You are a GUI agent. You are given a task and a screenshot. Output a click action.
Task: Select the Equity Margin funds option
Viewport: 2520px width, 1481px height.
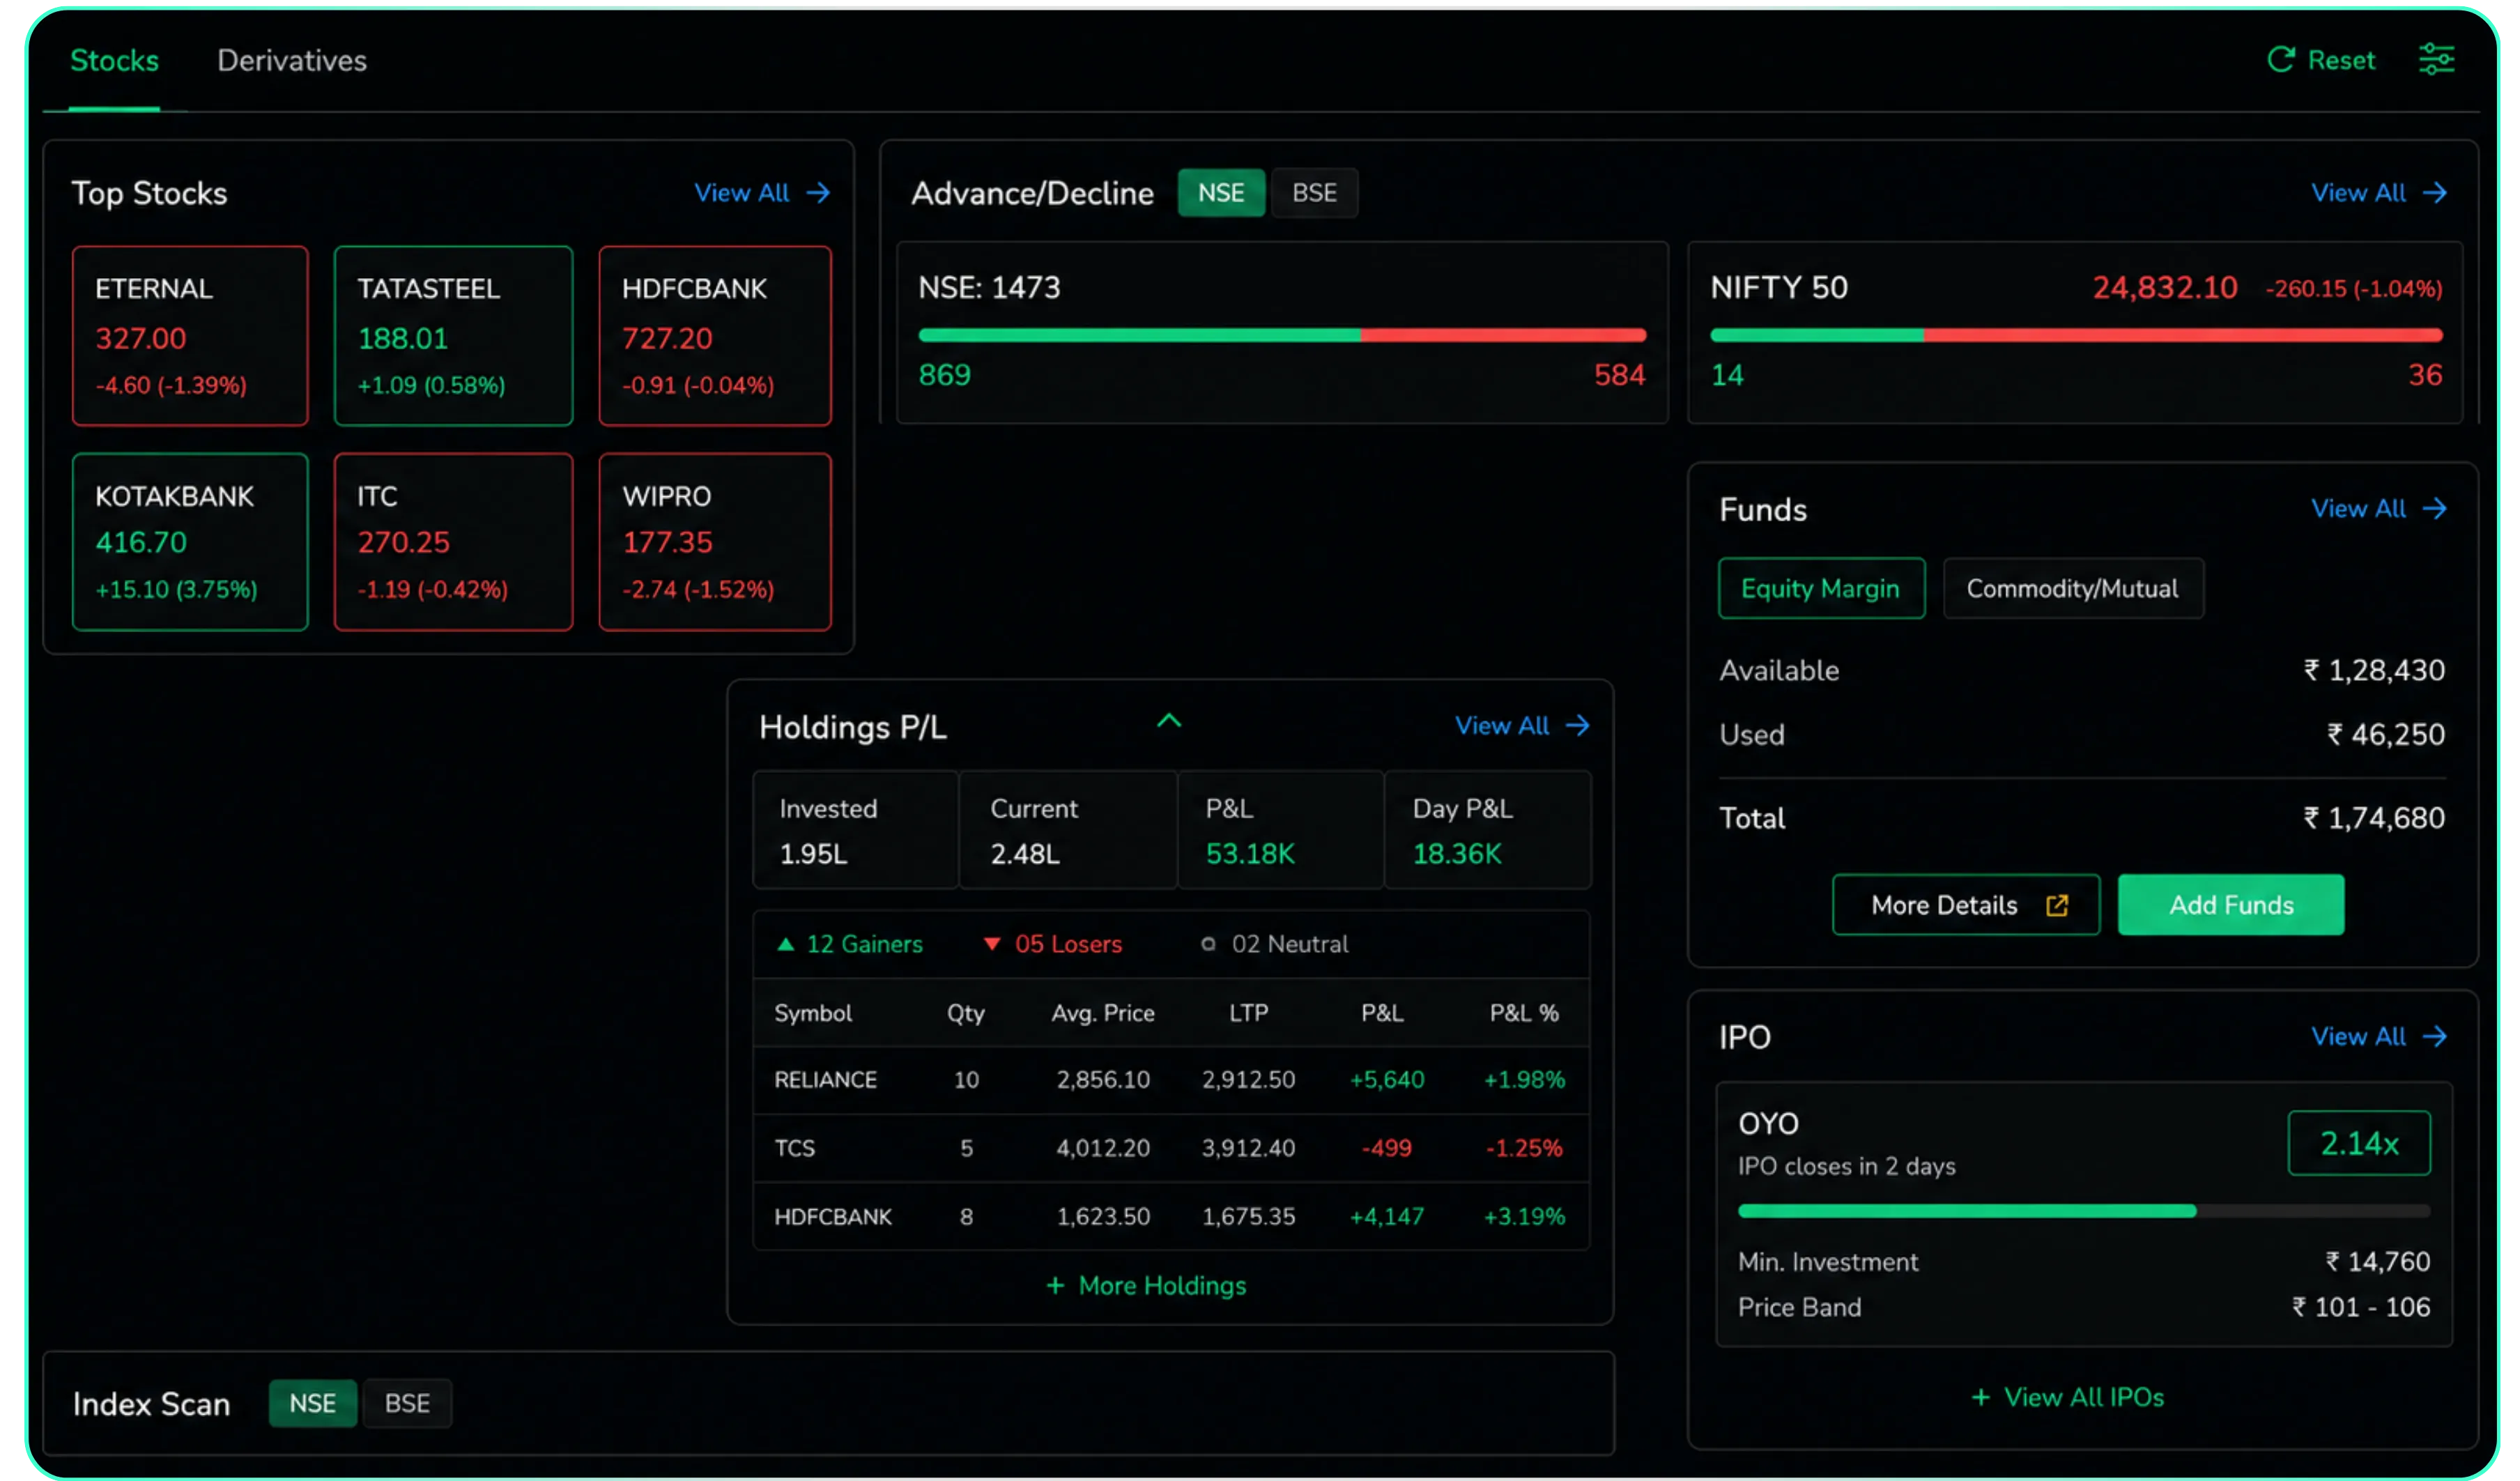coord(1821,588)
